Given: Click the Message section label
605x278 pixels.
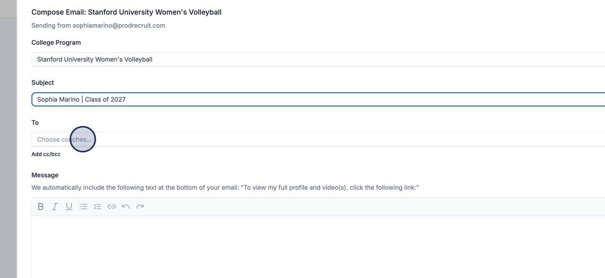Looking at the screenshot, I should click(x=45, y=175).
